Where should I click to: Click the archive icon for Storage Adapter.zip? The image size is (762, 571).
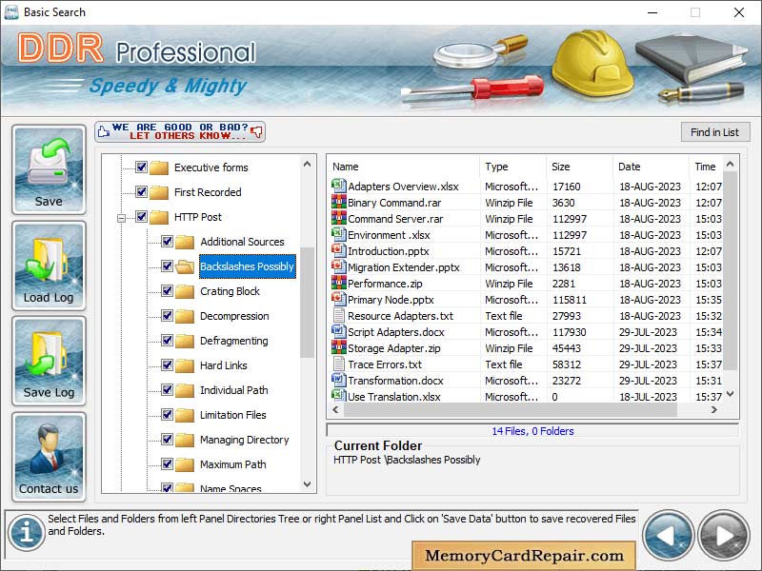click(338, 347)
